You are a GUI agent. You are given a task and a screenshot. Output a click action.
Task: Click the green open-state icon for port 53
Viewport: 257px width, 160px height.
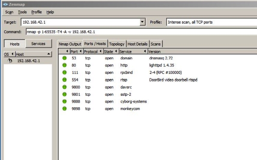64,58
